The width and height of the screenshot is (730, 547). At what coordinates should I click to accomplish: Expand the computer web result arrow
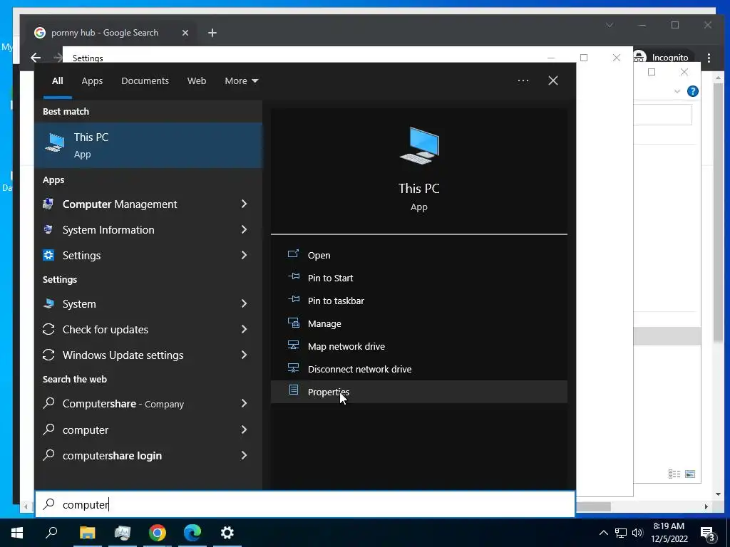click(x=244, y=429)
